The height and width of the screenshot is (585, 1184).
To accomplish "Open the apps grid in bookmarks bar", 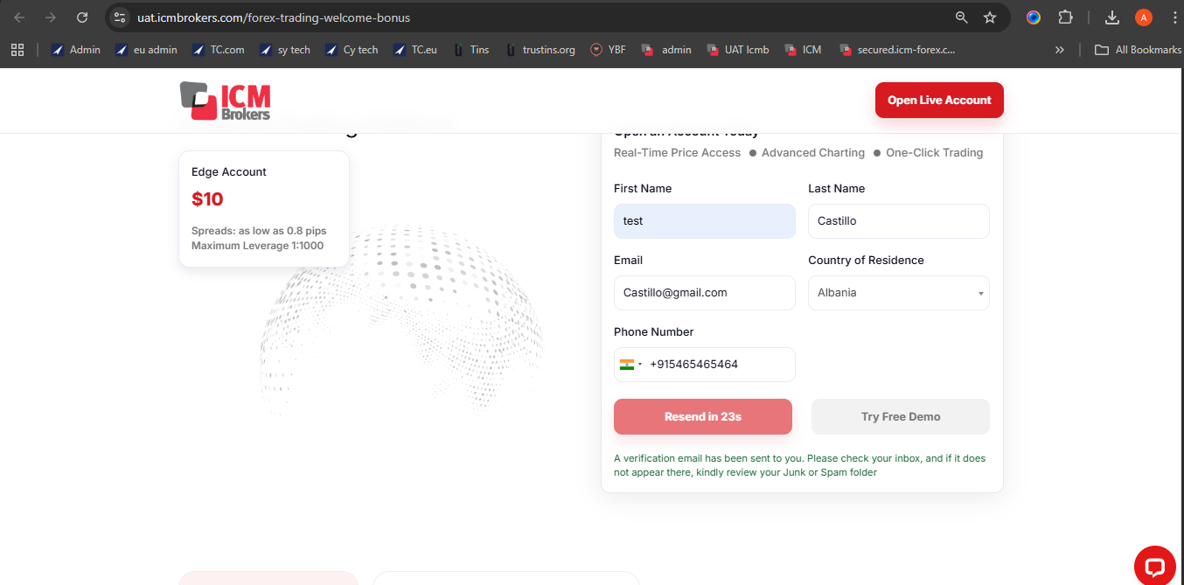I will click(17, 50).
